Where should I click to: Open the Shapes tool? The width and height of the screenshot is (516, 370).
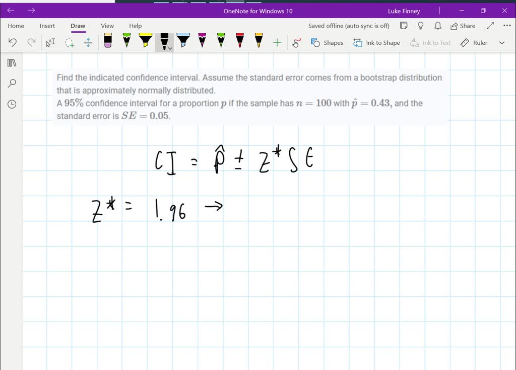click(x=327, y=43)
